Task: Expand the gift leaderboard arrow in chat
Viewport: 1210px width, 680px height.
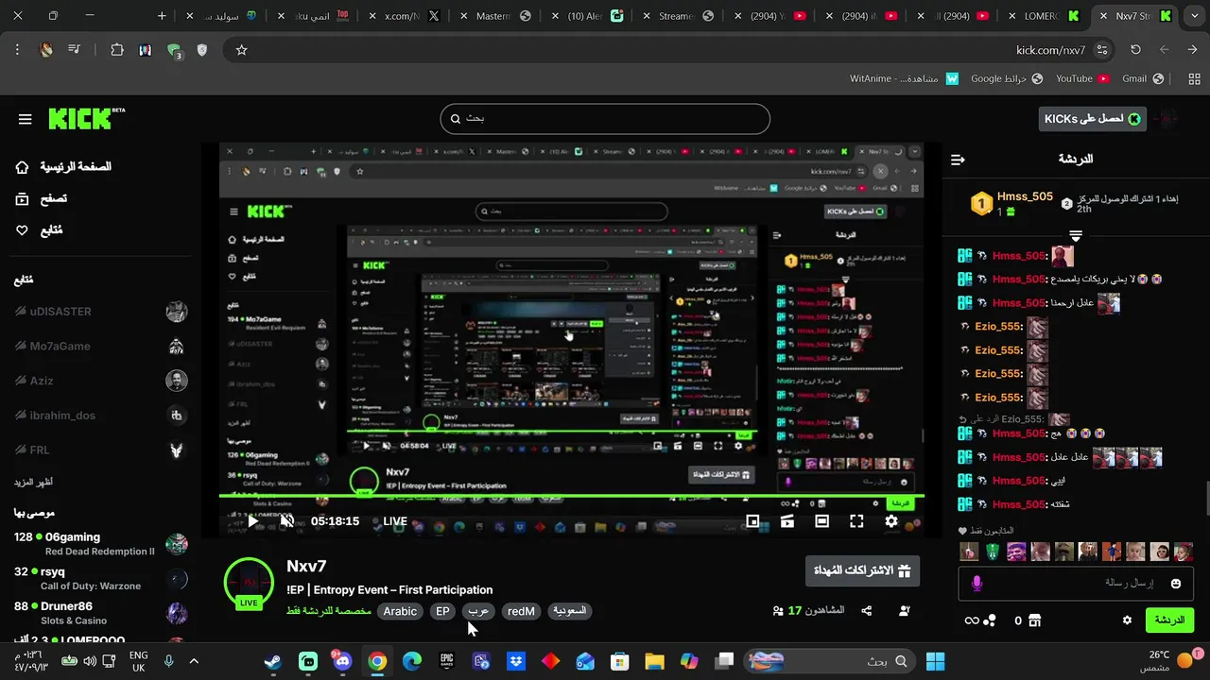Action: click(x=1076, y=235)
